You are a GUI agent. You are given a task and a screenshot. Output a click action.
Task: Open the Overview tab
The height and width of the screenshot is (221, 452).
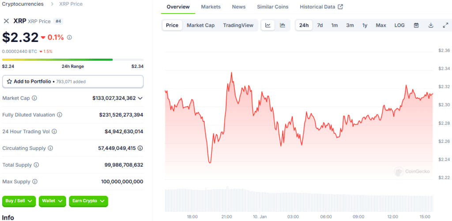tap(178, 7)
